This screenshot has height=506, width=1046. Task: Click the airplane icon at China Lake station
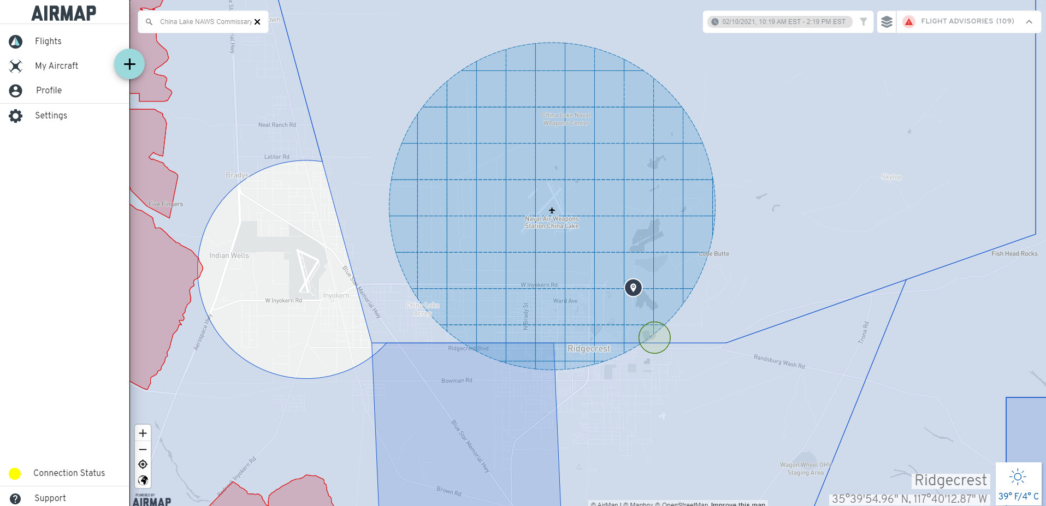click(552, 211)
